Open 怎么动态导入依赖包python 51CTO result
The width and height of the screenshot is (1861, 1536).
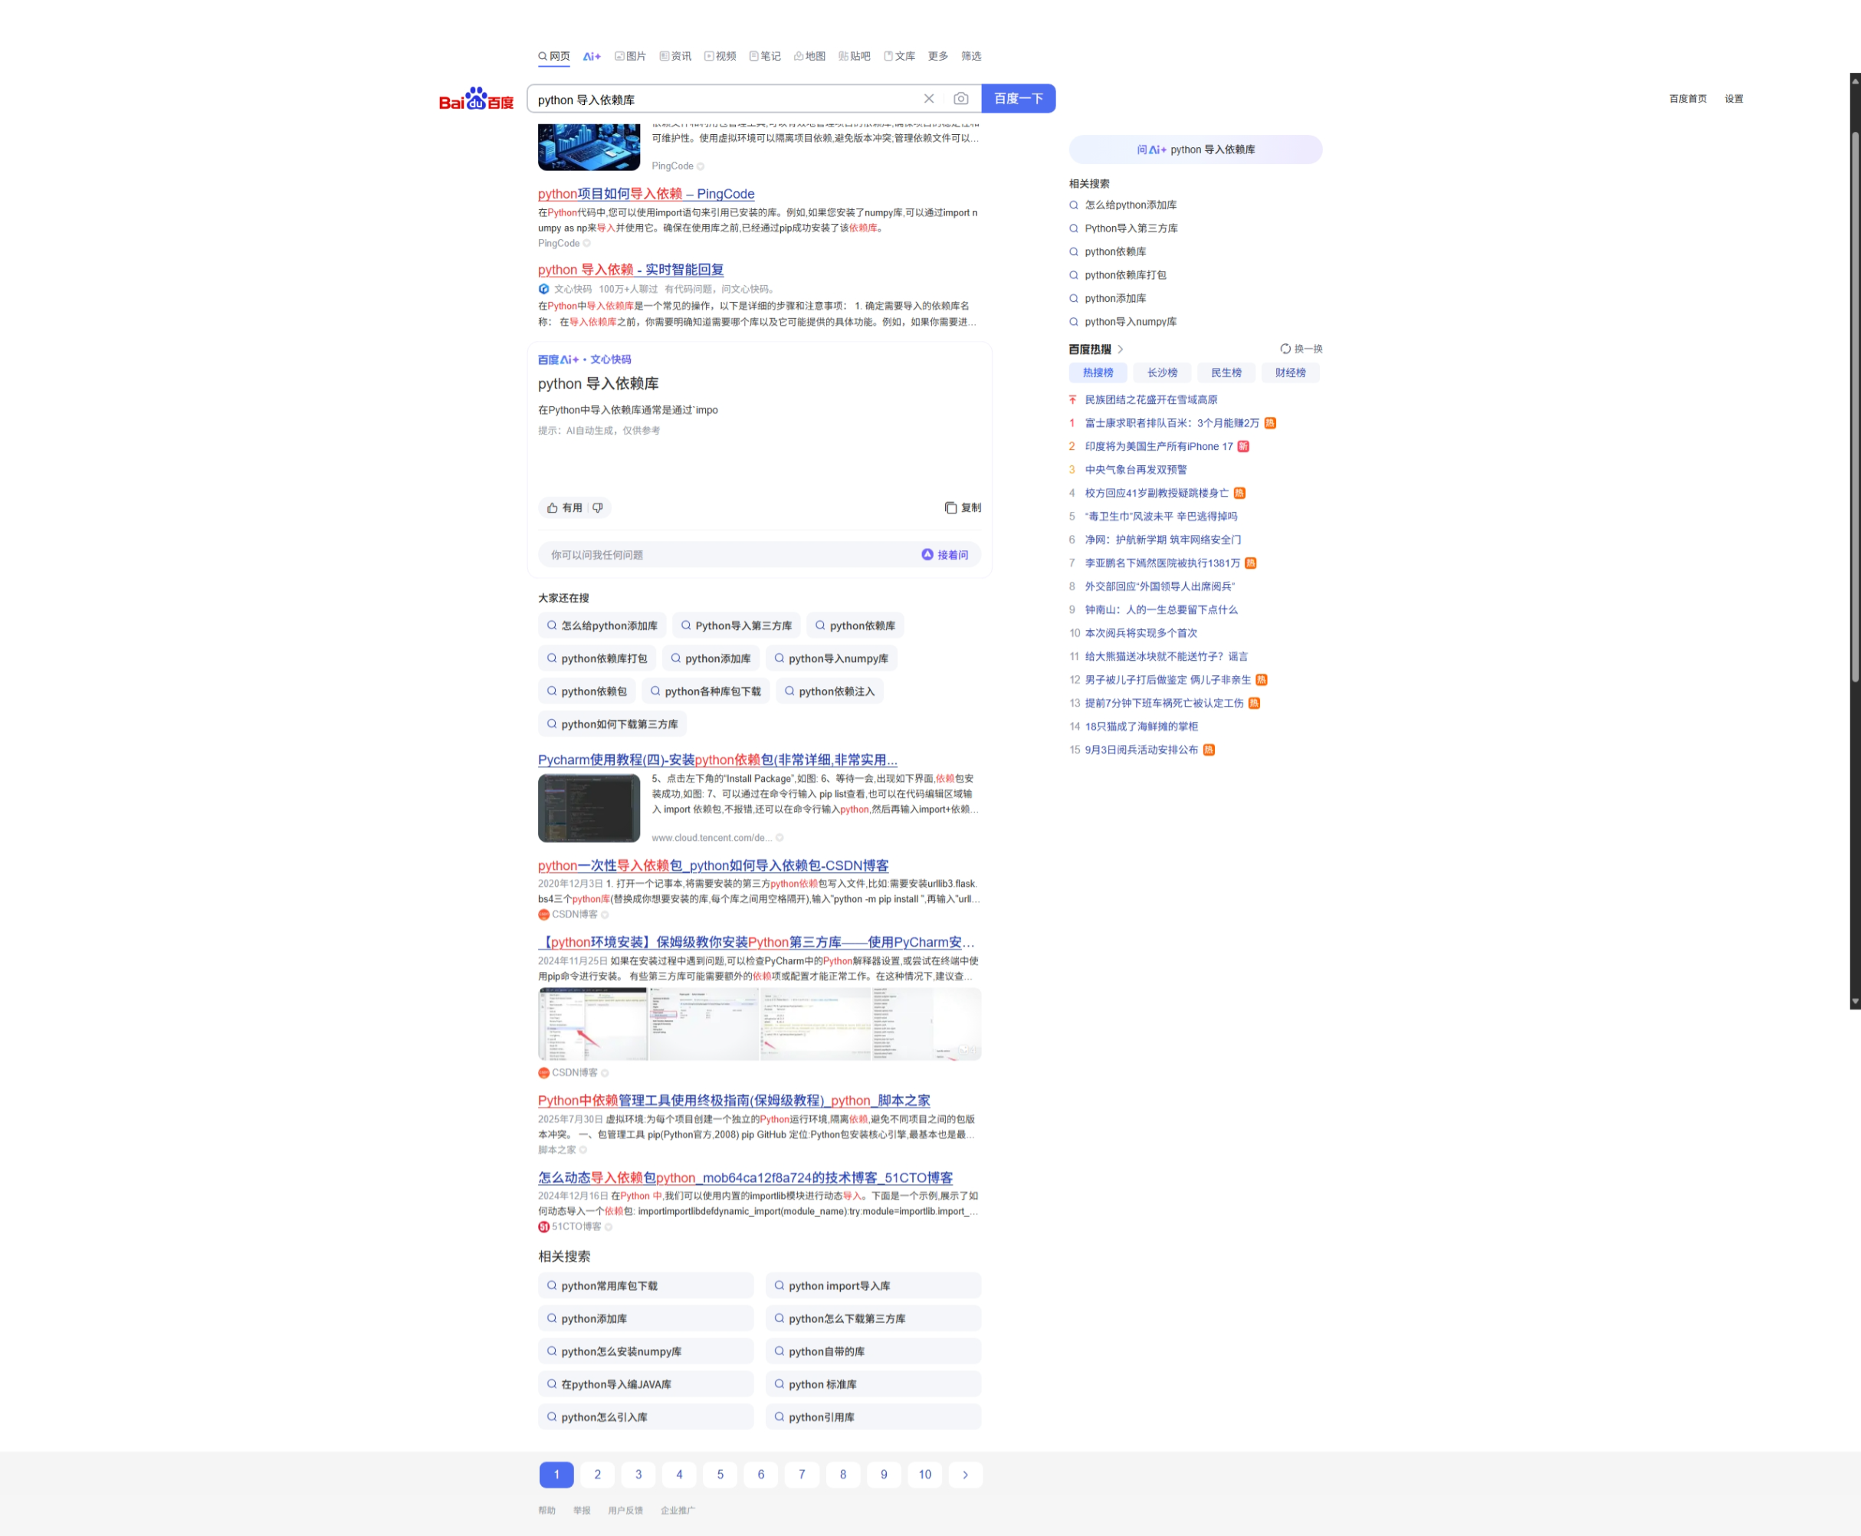745,1177
